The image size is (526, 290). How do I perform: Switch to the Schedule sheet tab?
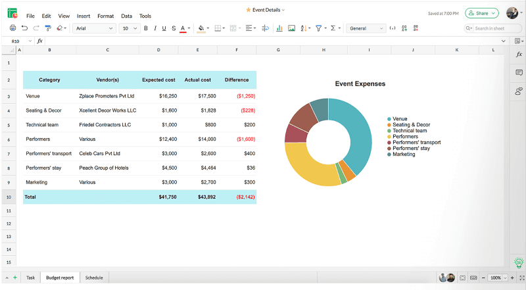click(94, 278)
